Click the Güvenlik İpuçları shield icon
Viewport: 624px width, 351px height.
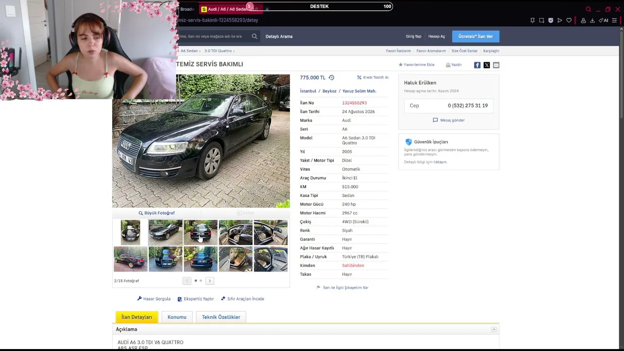tap(409, 142)
